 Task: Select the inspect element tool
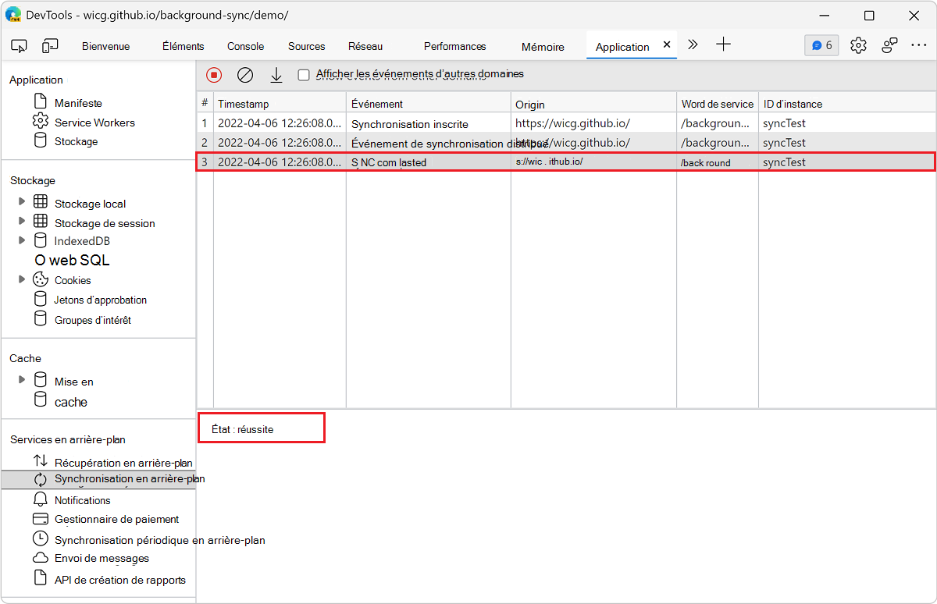click(19, 45)
